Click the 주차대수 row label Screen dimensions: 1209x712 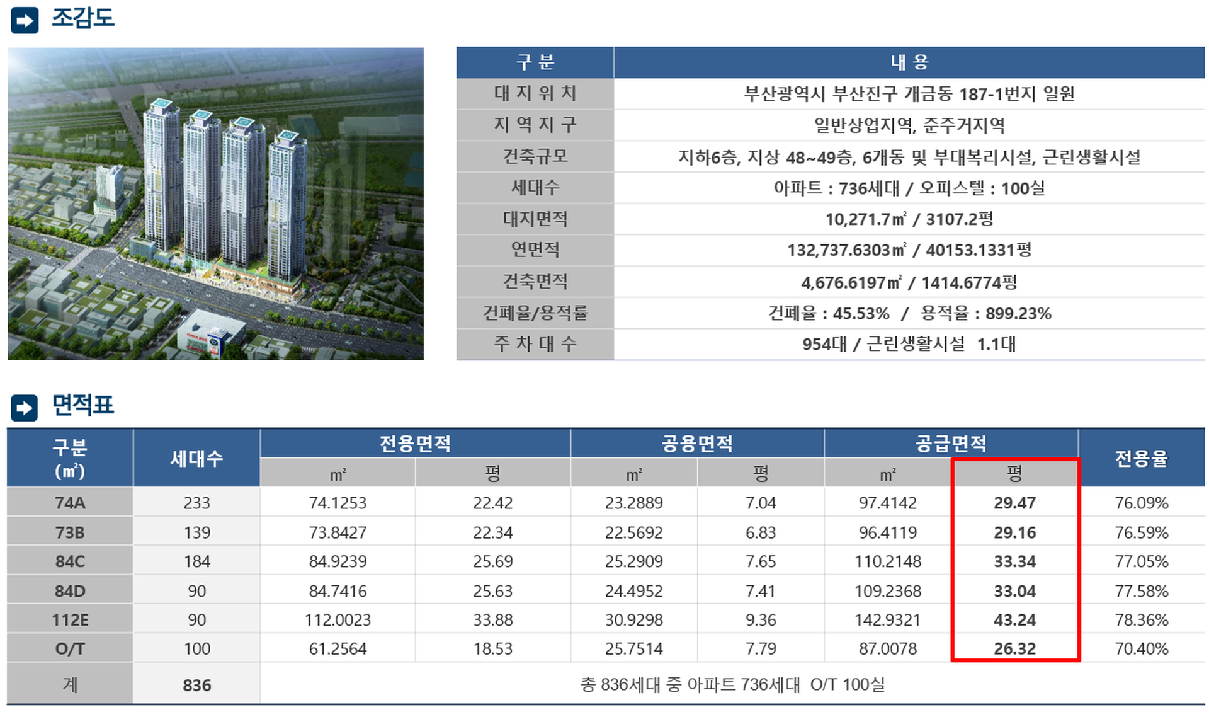point(535,344)
